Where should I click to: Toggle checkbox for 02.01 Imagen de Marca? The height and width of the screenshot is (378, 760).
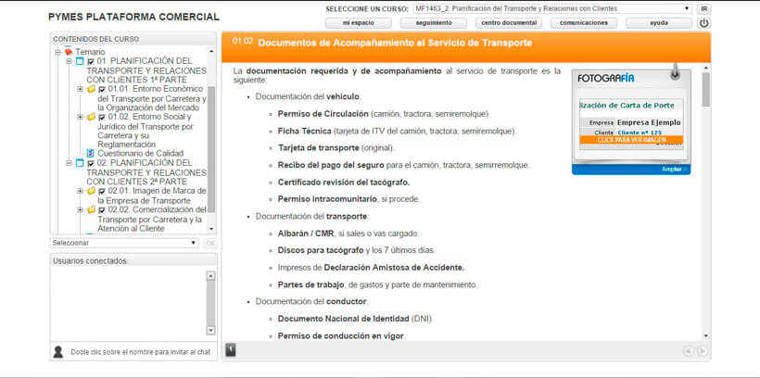(x=102, y=192)
